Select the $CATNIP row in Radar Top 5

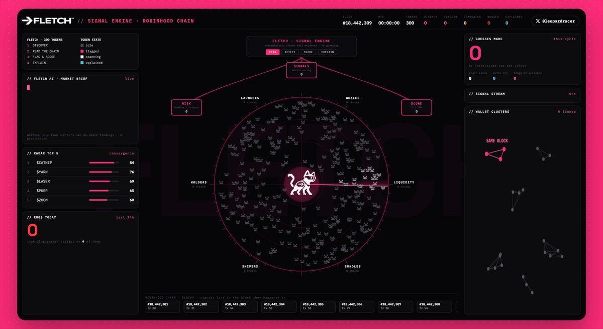pyautogui.click(x=80, y=162)
